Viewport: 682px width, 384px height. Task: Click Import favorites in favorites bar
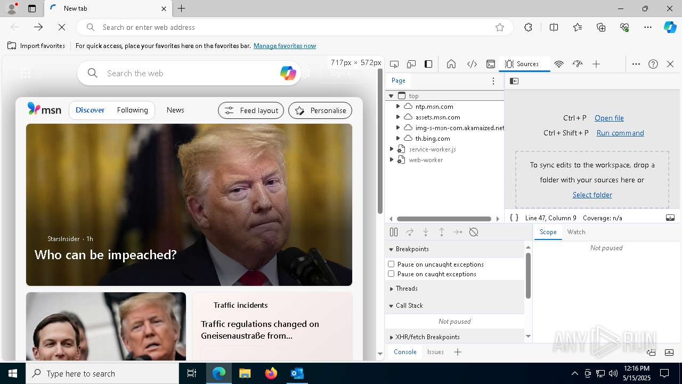36,46
